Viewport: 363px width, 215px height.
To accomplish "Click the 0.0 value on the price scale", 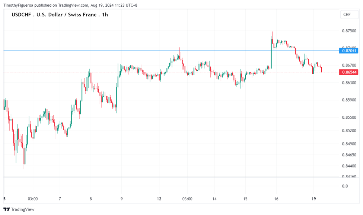I will (345, 186).
